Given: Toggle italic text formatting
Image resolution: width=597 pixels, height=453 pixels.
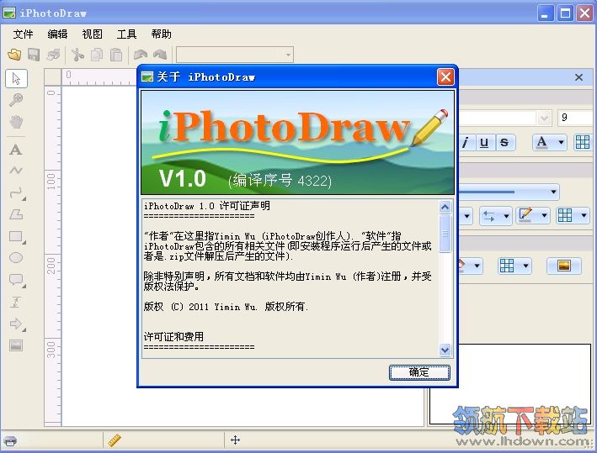Looking at the screenshot, I should point(466,143).
